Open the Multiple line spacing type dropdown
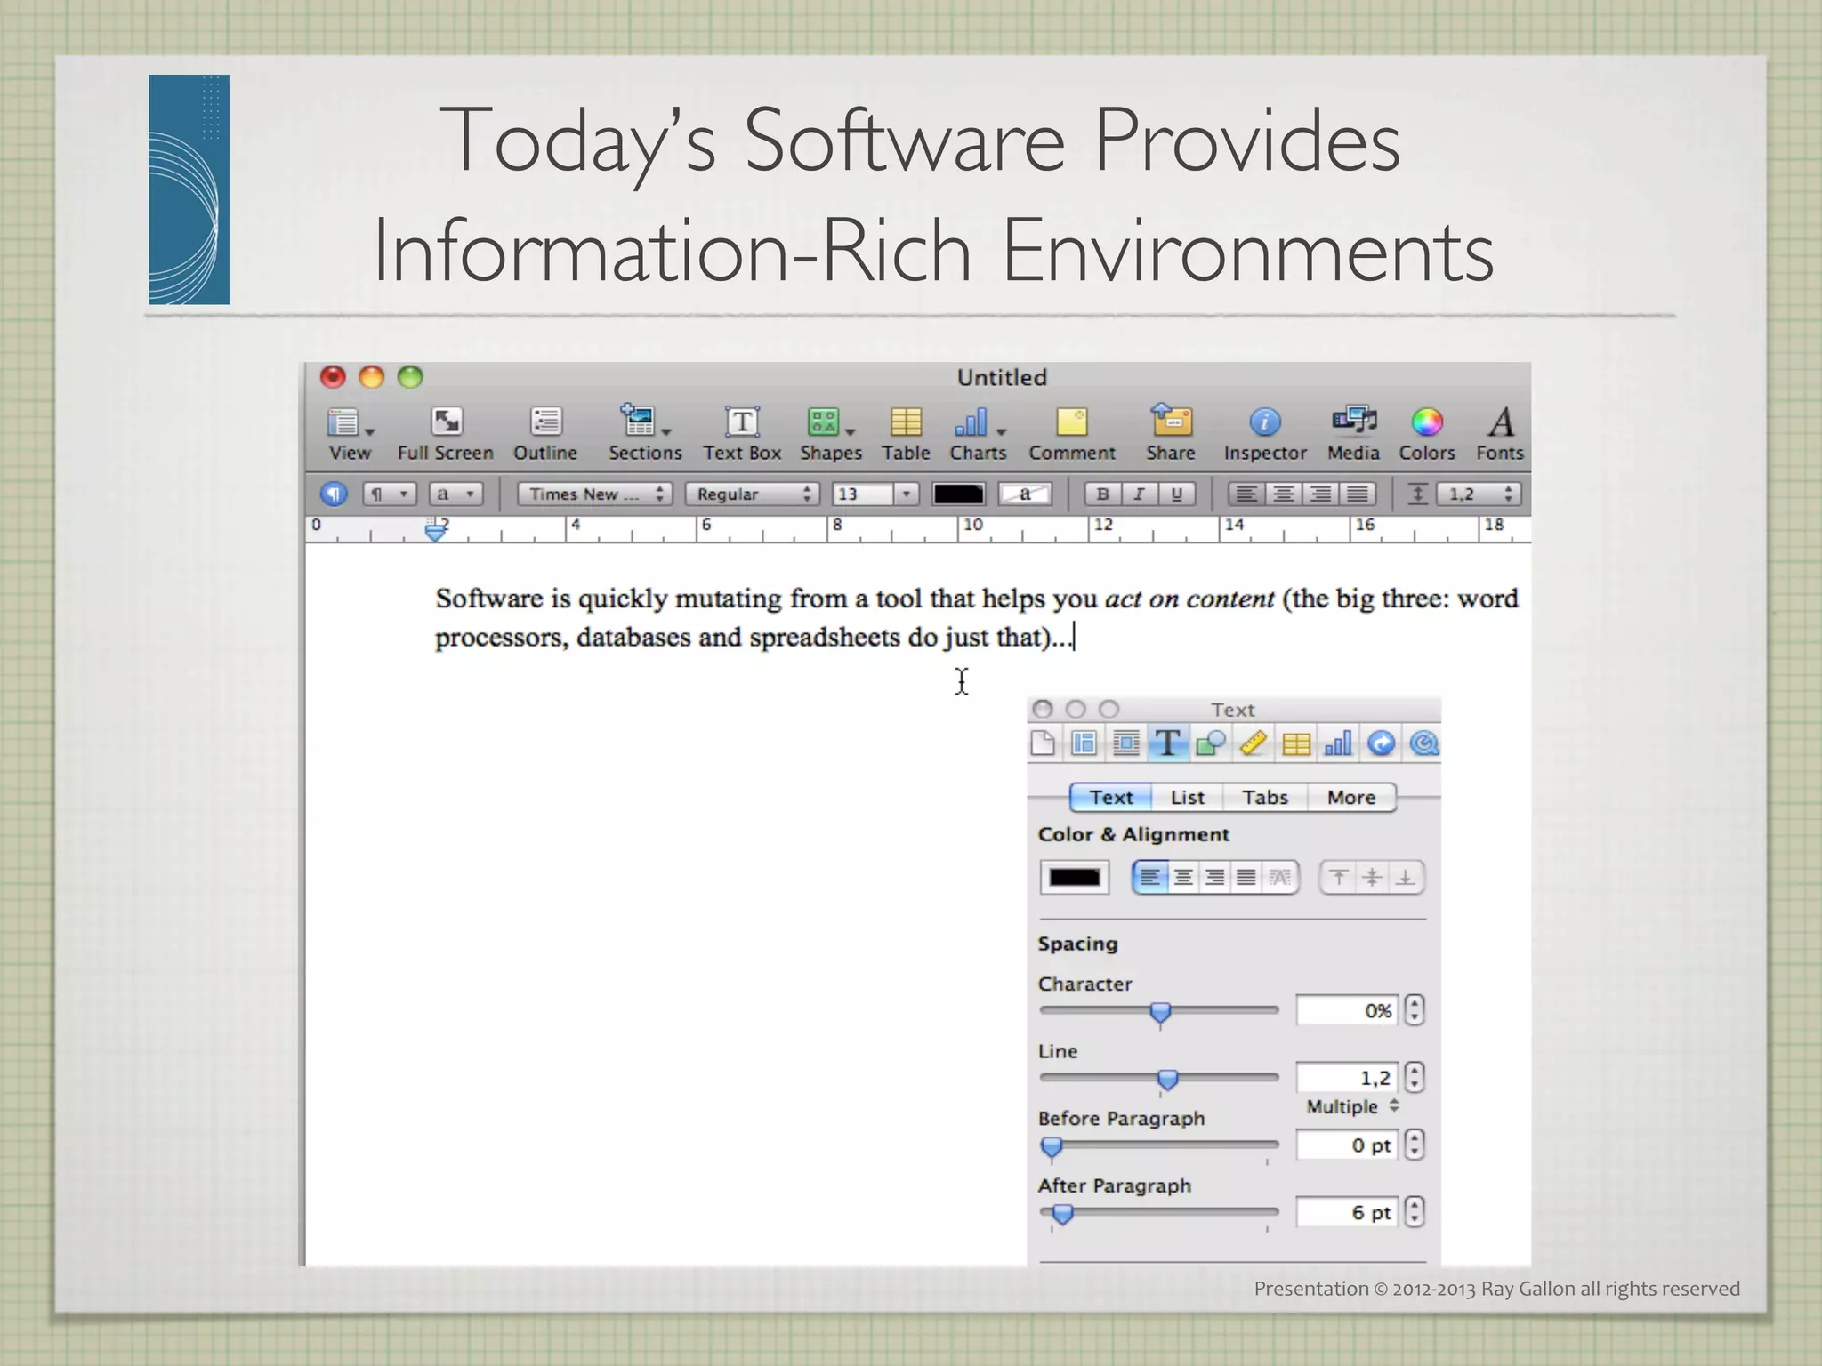 coord(1353,1106)
